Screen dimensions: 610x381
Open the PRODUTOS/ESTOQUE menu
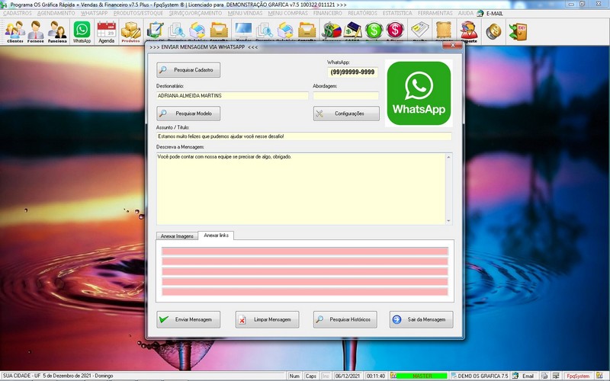pos(138,13)
